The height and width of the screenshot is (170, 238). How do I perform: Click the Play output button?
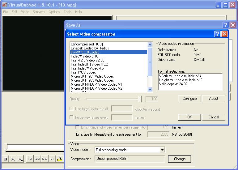point(20,159)
